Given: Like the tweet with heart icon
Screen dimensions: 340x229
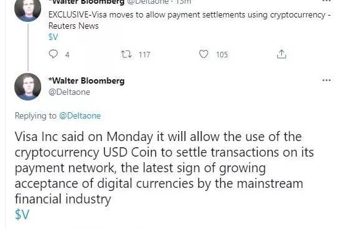Looking at the screenshot, I should [203, 54].
